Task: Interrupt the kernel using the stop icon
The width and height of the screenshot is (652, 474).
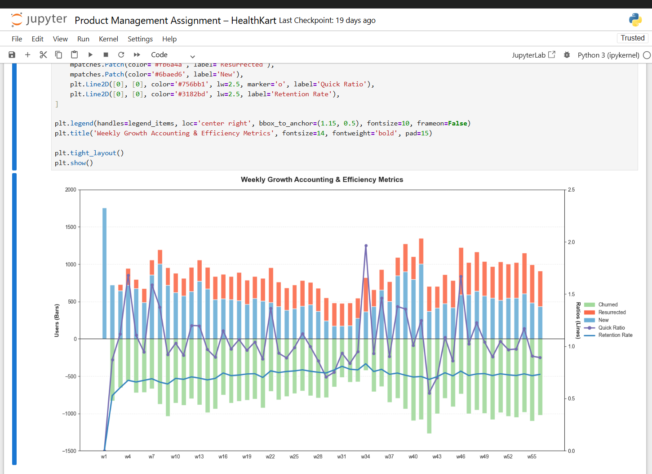Action: (x=106, y=54)
